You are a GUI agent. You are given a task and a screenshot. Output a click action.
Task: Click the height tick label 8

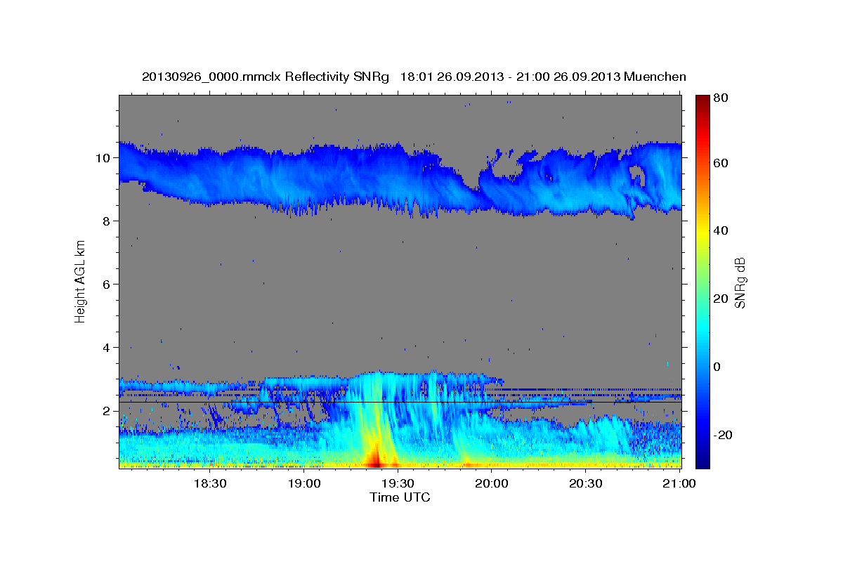(106, 221)
